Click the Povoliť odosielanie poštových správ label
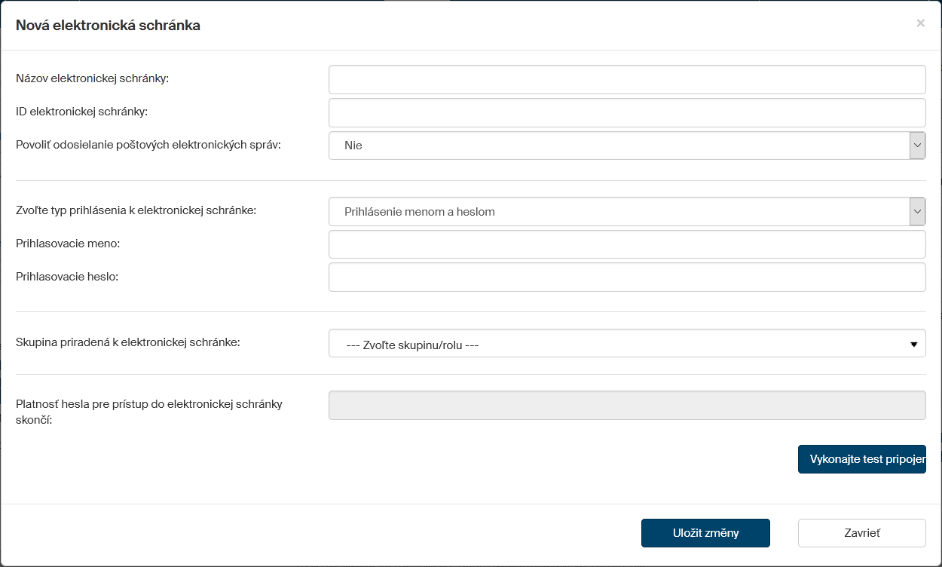The image size is (942, 567). 148,145
